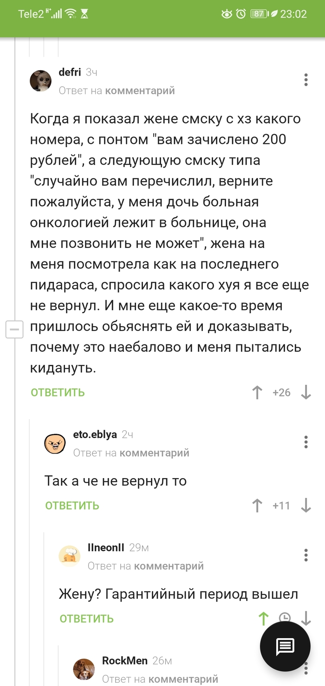Open options menu for eto.eblya's comment

tap(306, 442)
